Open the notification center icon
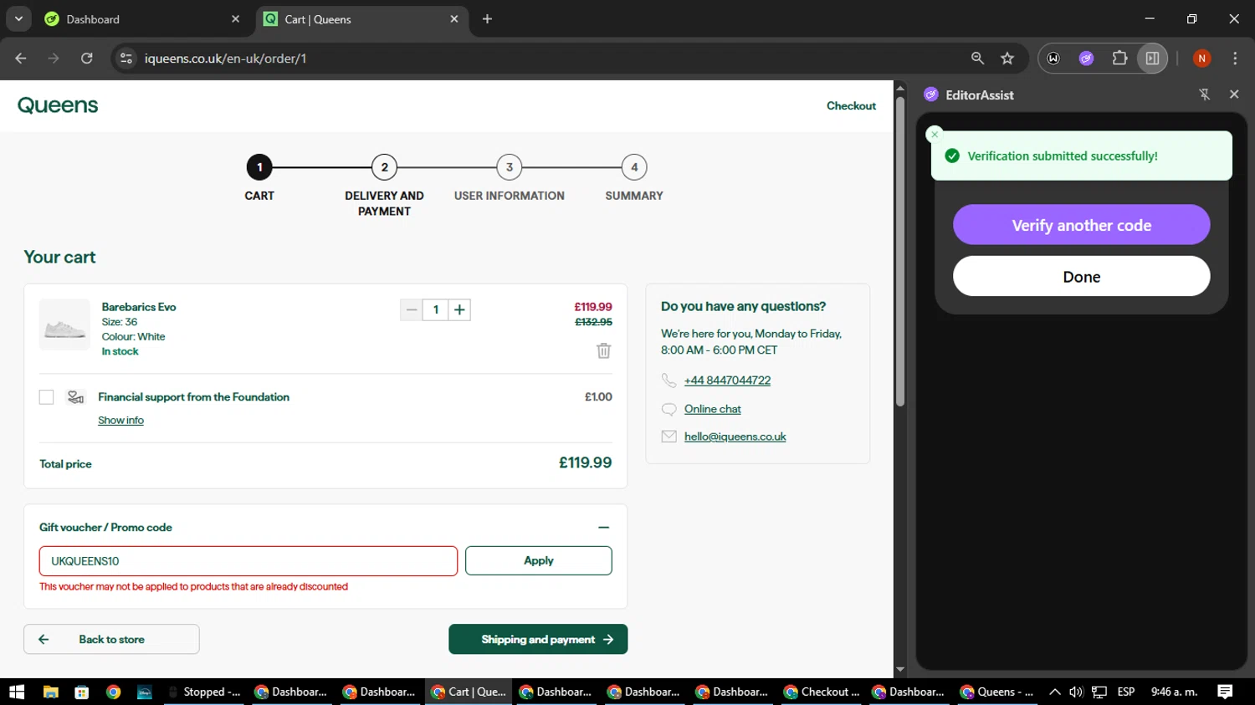This screenshot has width=1255, height=705. point(1225,692)
